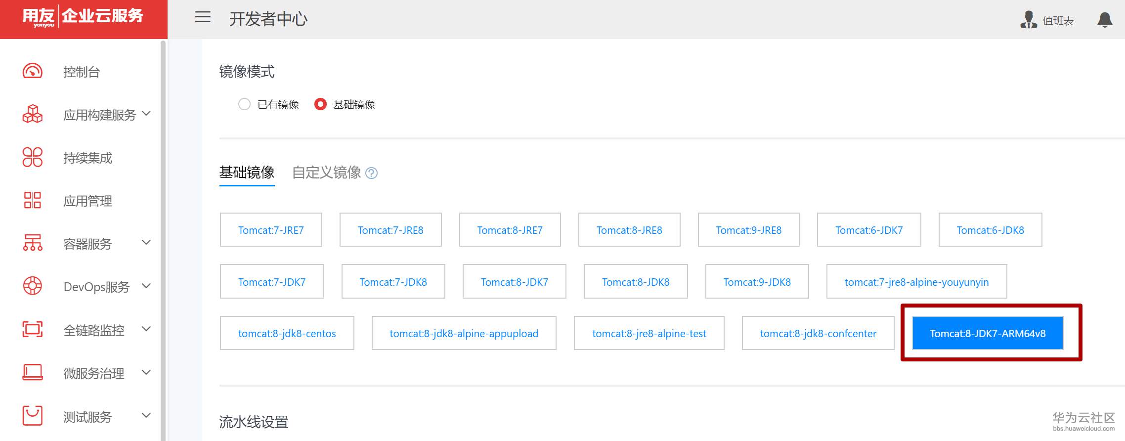This screenshot has width=1125, height=441.
Task: Pick the tomcat:7-jre8-alpine-youyunyin image
Action: tap(917, 282)
